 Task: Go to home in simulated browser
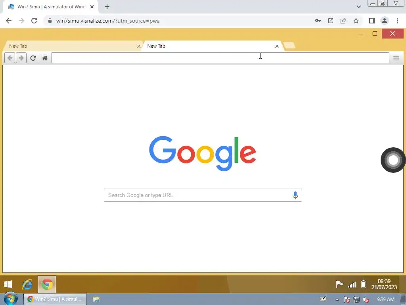45,58
